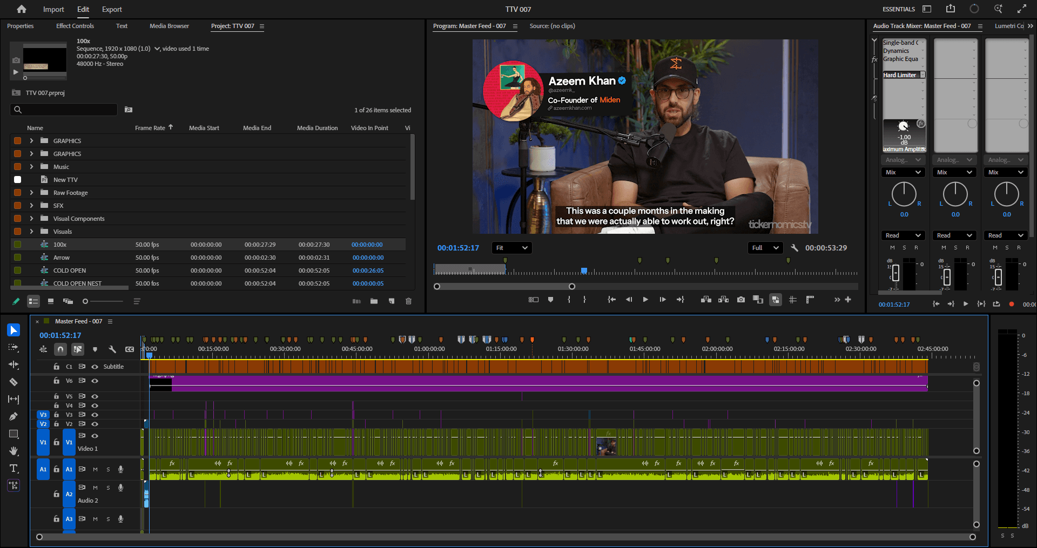Expand the Visual Components bin
Screen dimensions: 1037x548
coord(31,219)
